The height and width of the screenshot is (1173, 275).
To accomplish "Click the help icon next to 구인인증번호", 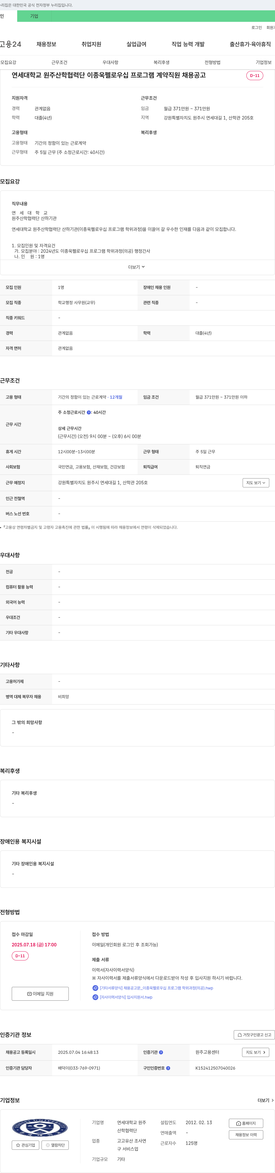I will (x=168, y=1068).
